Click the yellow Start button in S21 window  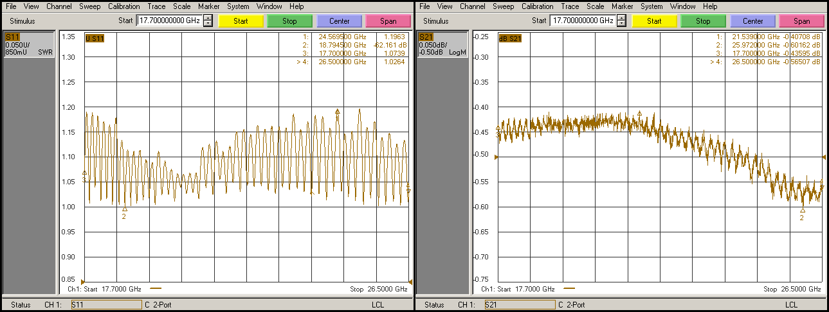(x=654, y=21)
